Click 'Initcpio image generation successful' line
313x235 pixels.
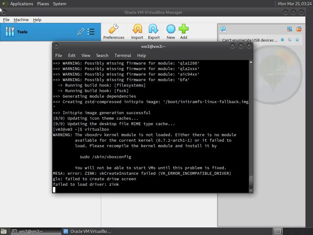tap(101, 113)
